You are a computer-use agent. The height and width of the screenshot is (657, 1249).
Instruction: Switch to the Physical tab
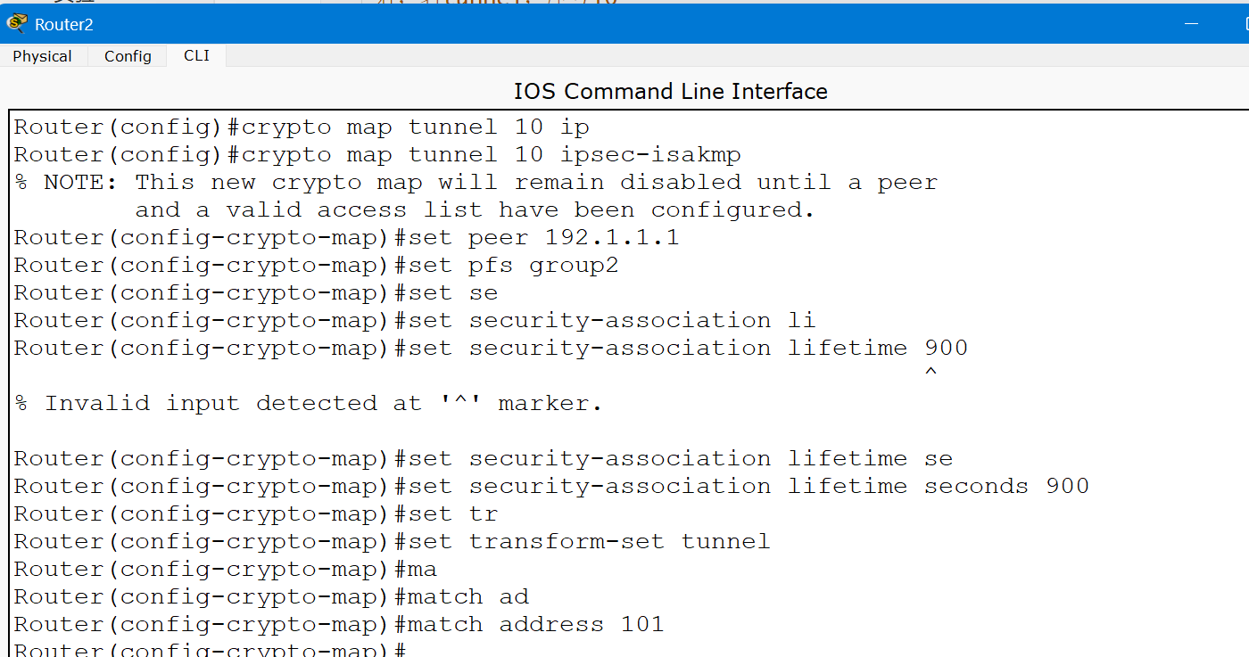42,56
